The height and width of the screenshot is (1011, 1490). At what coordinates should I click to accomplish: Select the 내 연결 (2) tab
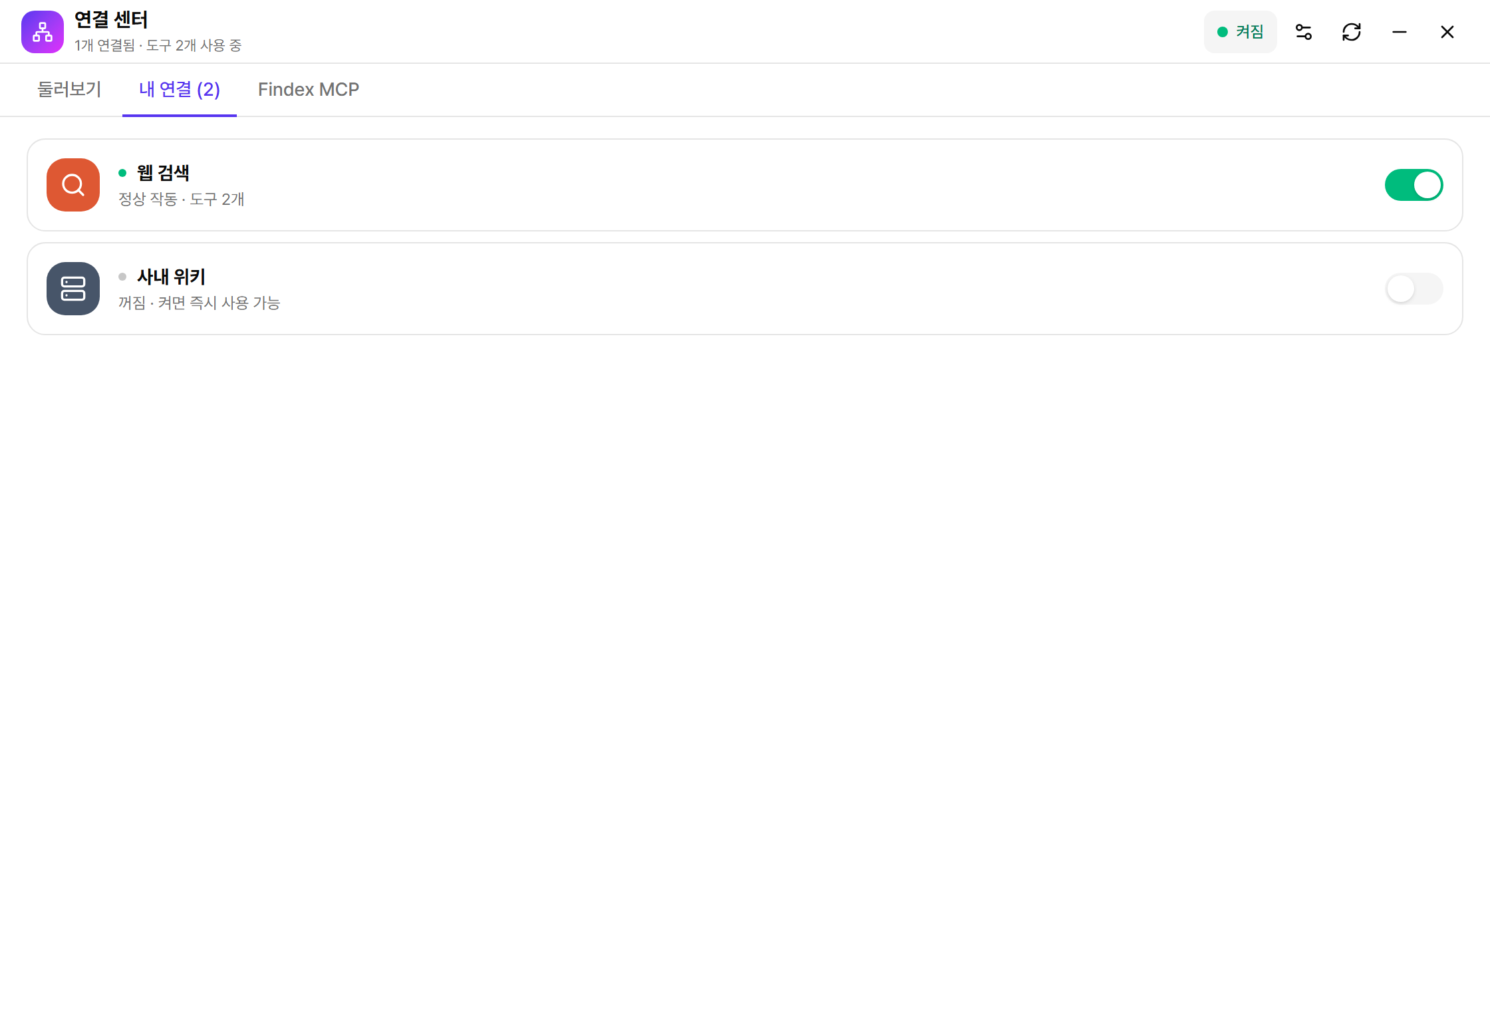180,89
